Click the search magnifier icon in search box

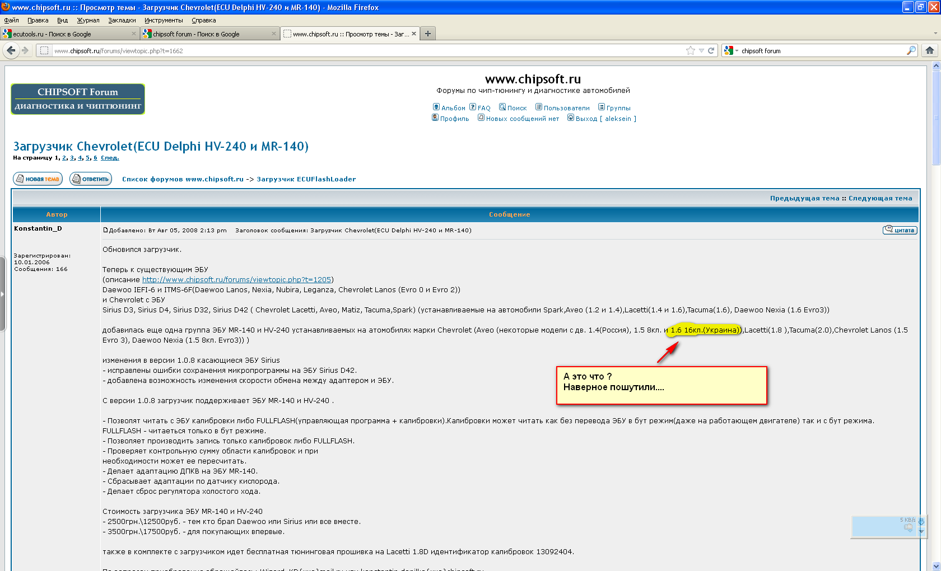[x=911, y=50]
